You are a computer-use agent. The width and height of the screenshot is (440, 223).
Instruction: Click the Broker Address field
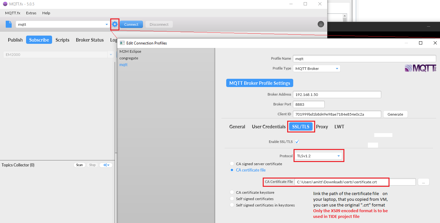(x=337, y=95)
